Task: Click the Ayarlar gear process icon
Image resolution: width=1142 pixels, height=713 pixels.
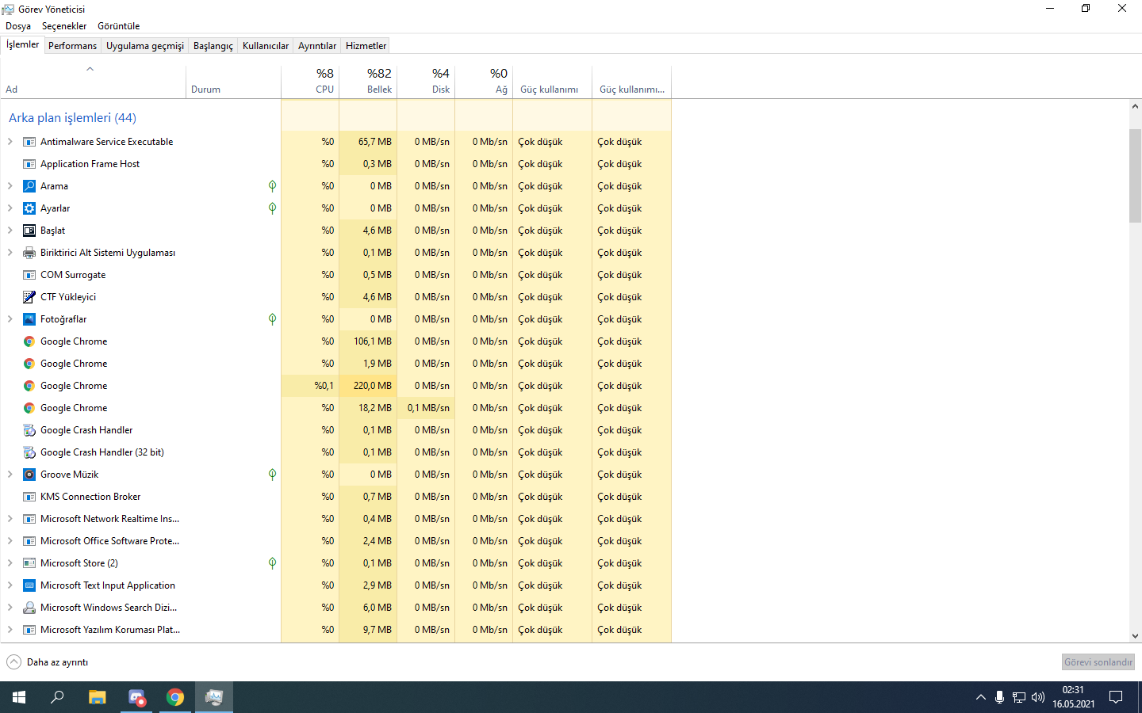Action: click(x=29, y=208)
